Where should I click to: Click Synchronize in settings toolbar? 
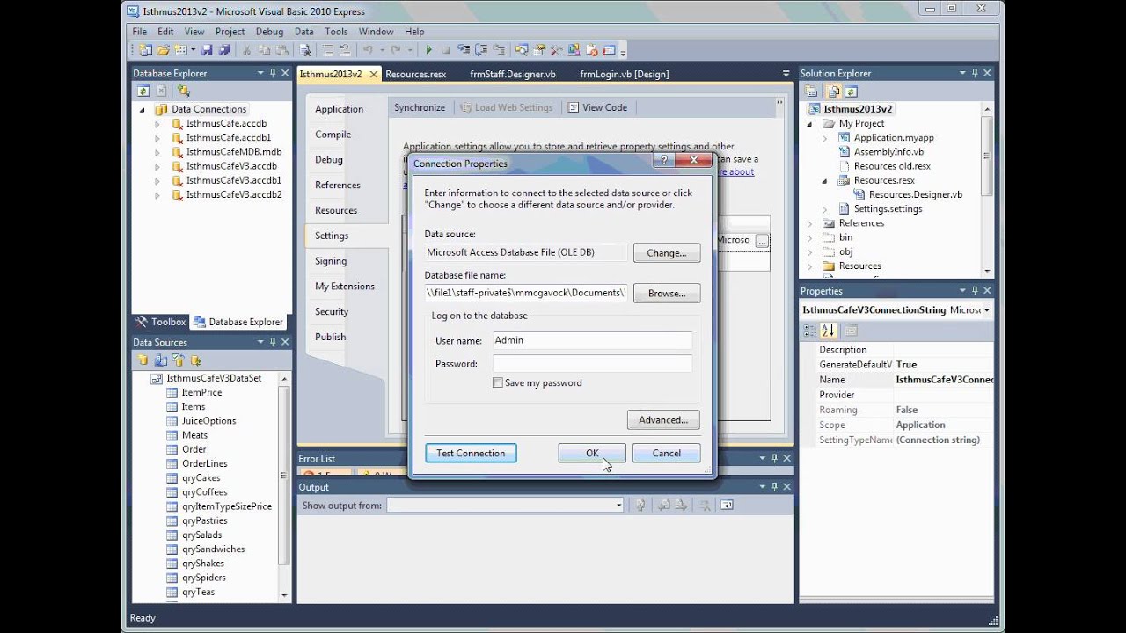coord(420,107)
